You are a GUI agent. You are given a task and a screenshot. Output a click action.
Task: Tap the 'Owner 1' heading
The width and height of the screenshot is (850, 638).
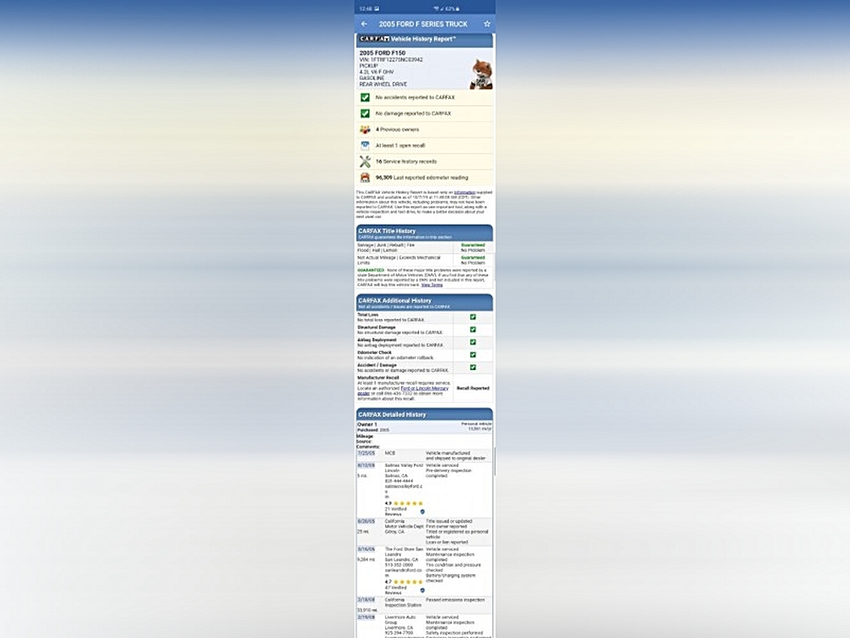pyautogui.click(x=367, y=424)
